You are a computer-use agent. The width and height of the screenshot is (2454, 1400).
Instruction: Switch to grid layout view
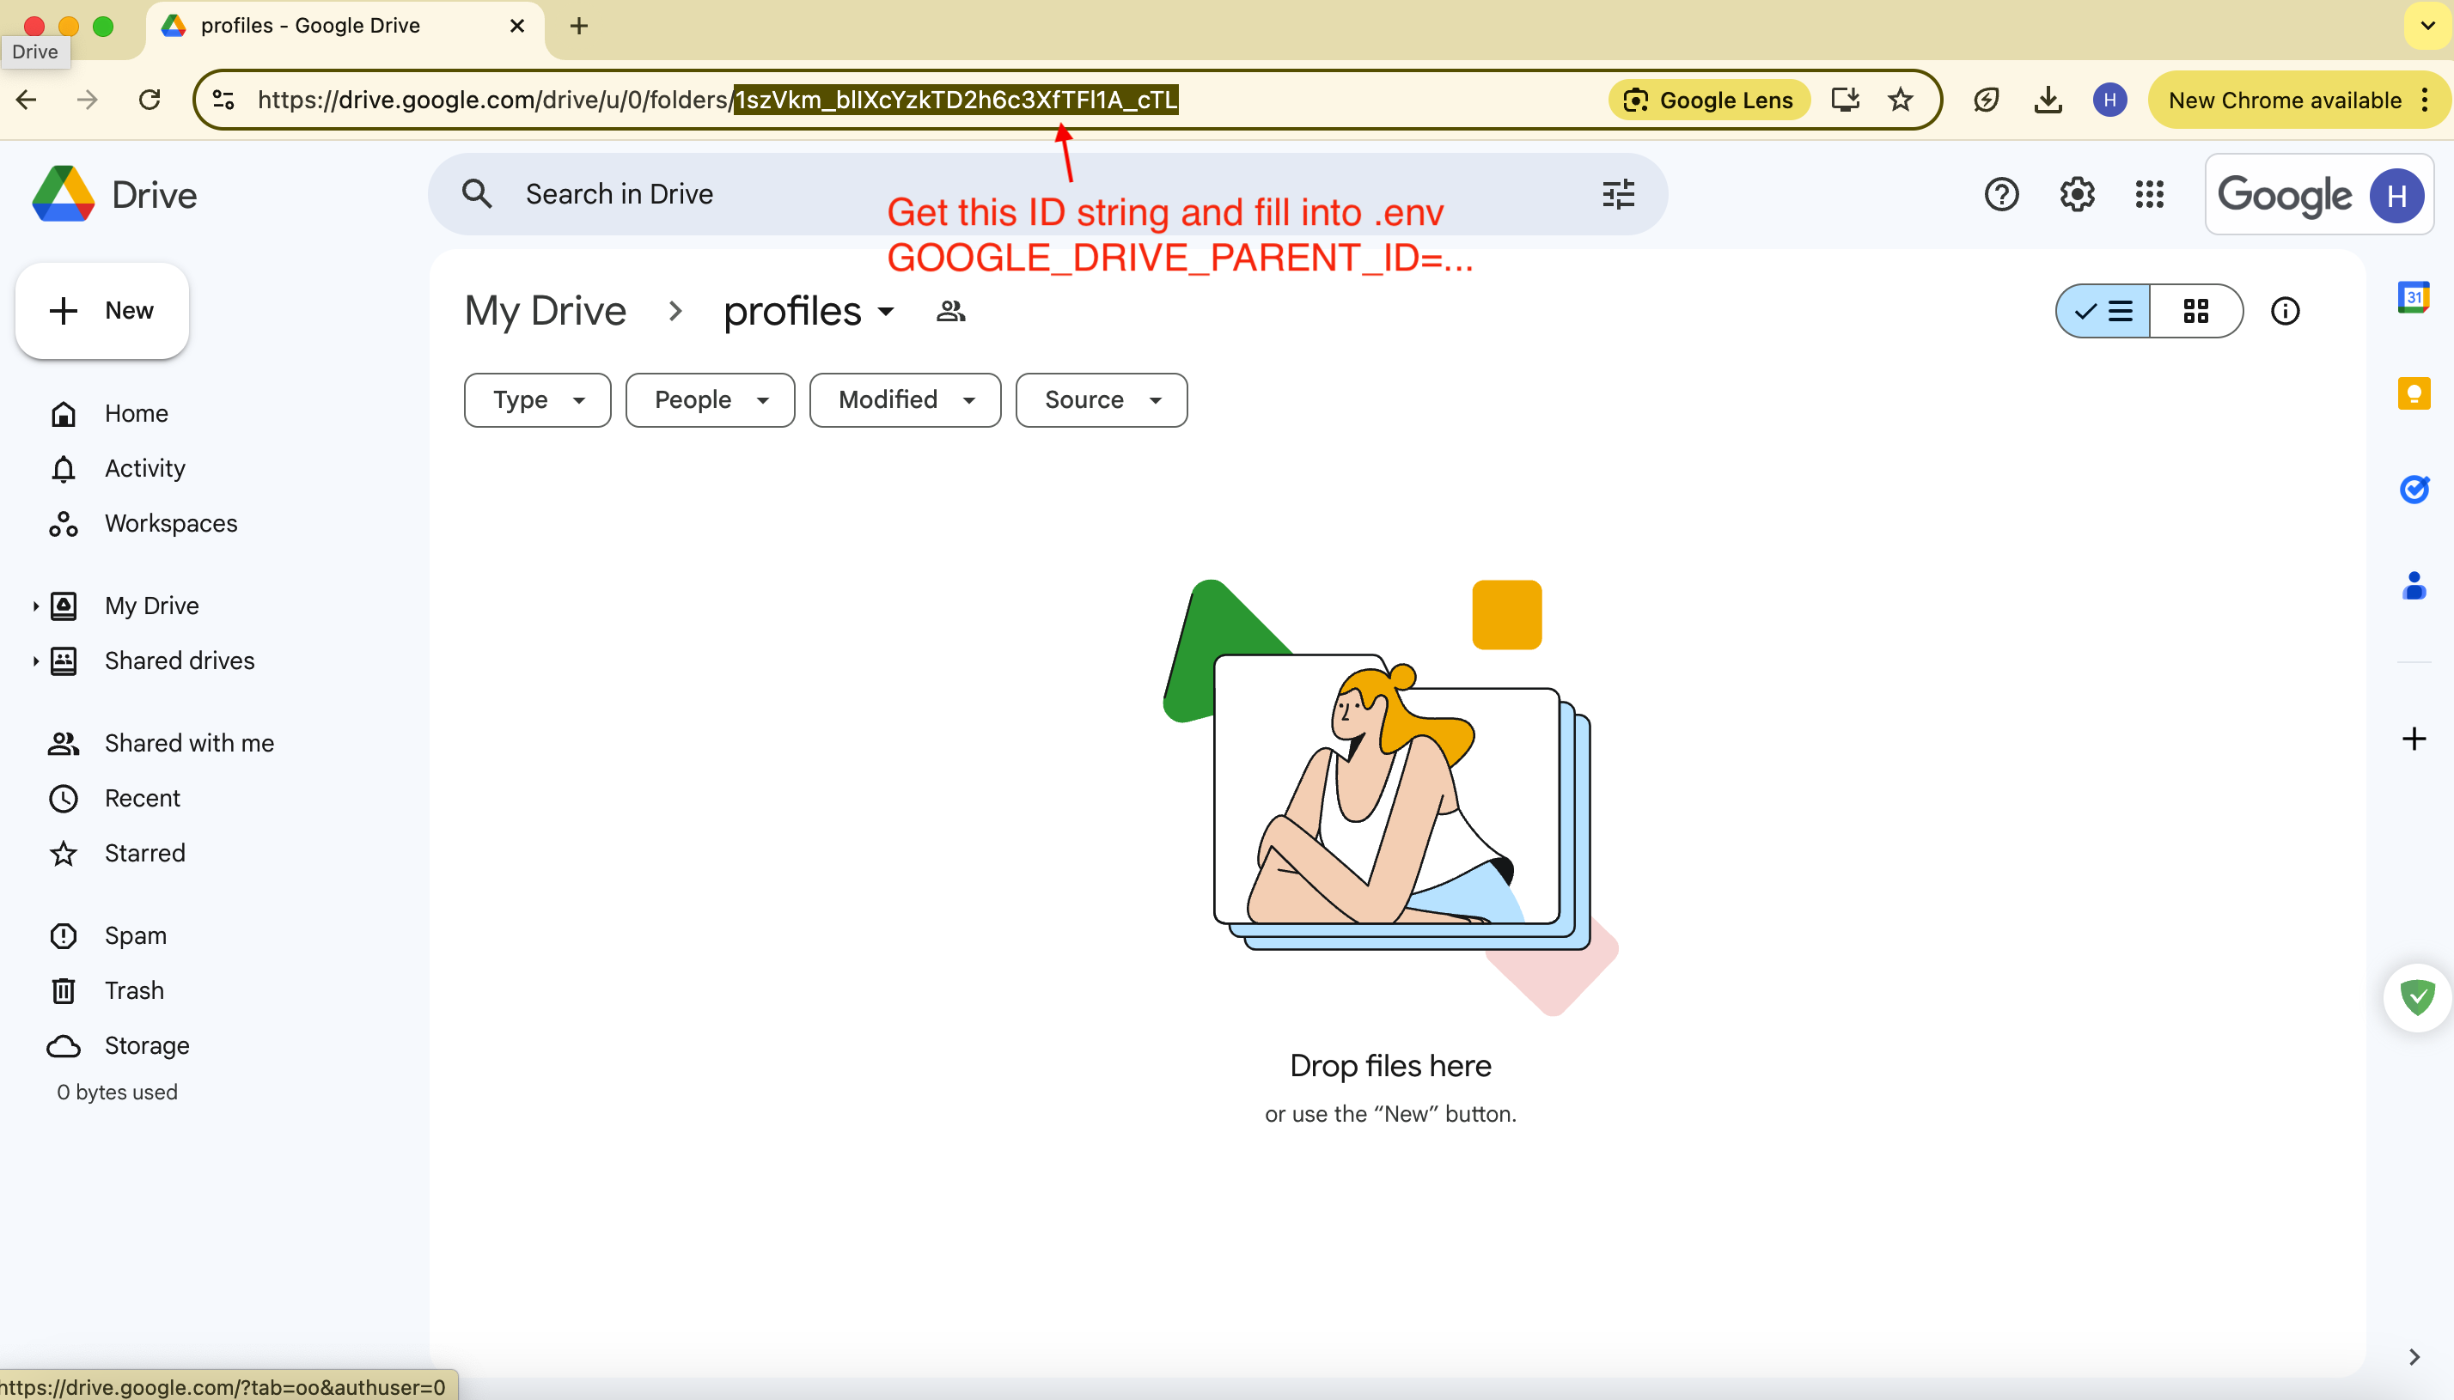click(2195, 311)
